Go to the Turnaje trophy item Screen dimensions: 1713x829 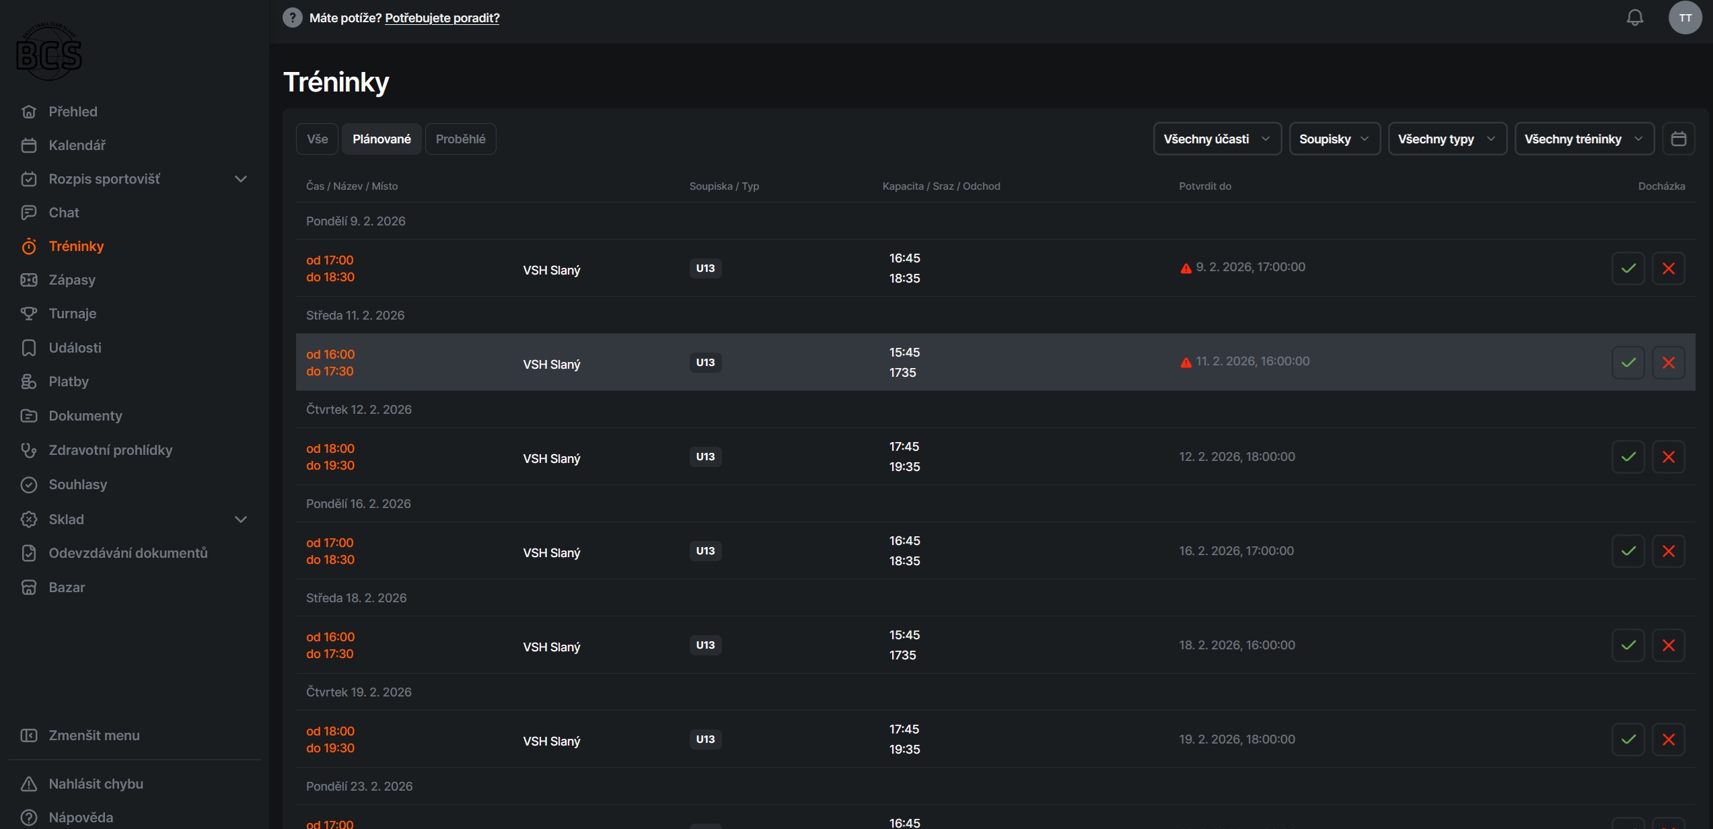click(72, 314)
